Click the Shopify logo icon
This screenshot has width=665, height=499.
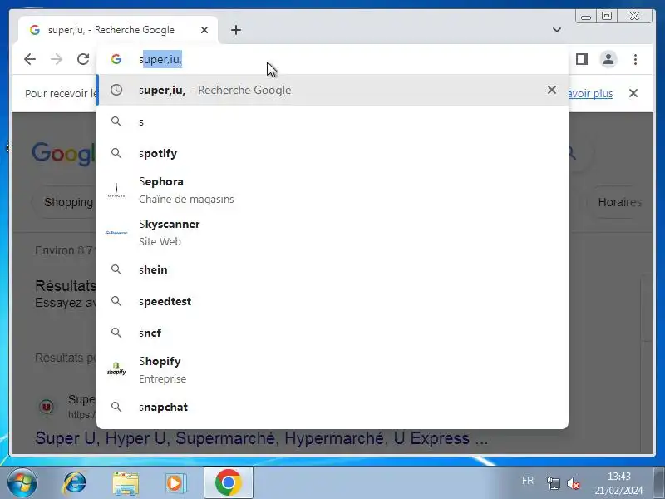116,369
